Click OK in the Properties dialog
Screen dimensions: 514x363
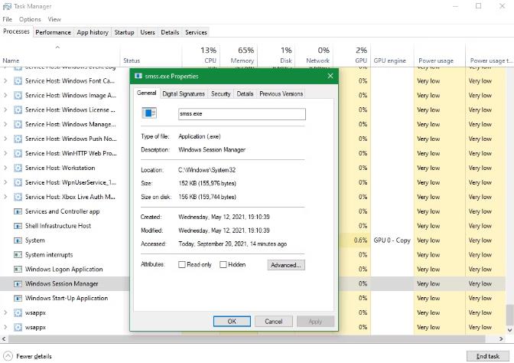pos(232,322)
